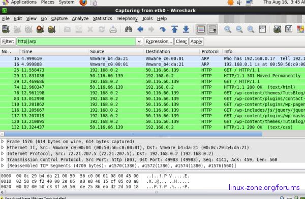Open the Places menu

(48, 2)
